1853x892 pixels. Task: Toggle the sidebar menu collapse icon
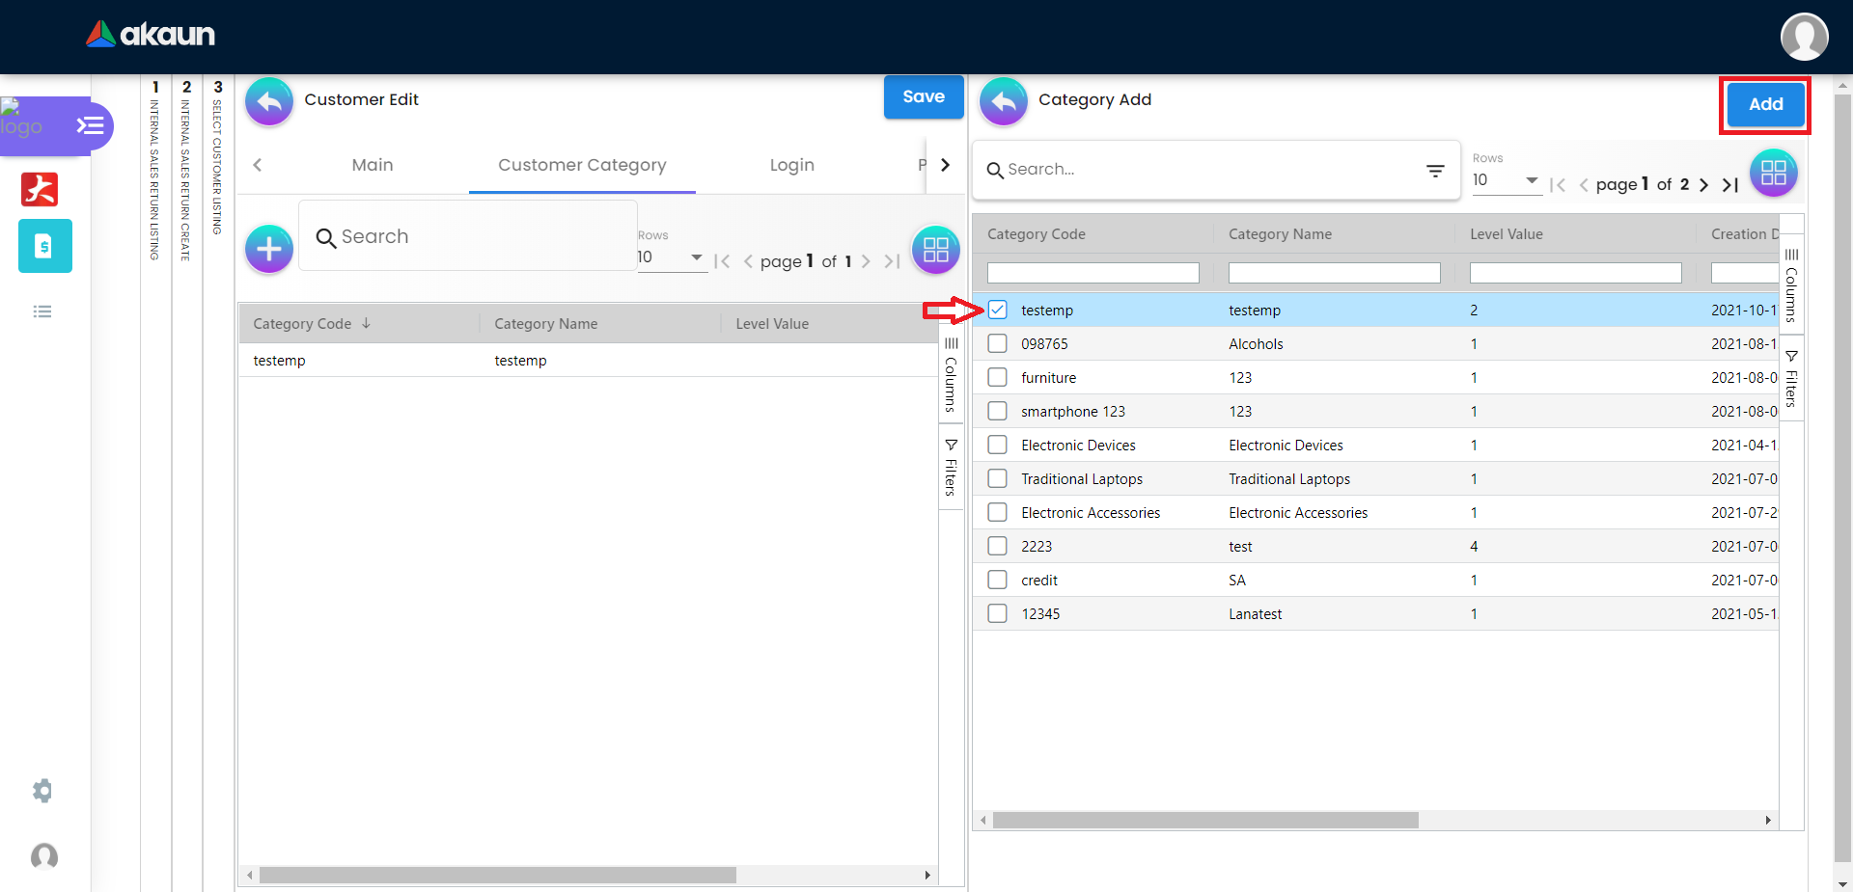pyautogui.click(x=90, y=125)
